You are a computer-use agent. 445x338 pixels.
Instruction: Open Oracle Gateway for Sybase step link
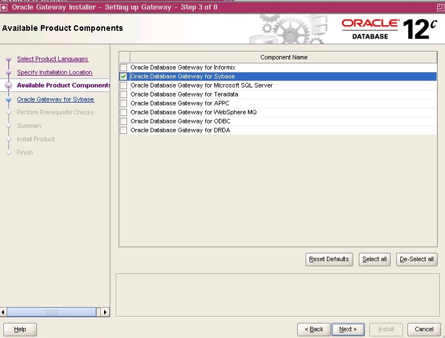55,99
